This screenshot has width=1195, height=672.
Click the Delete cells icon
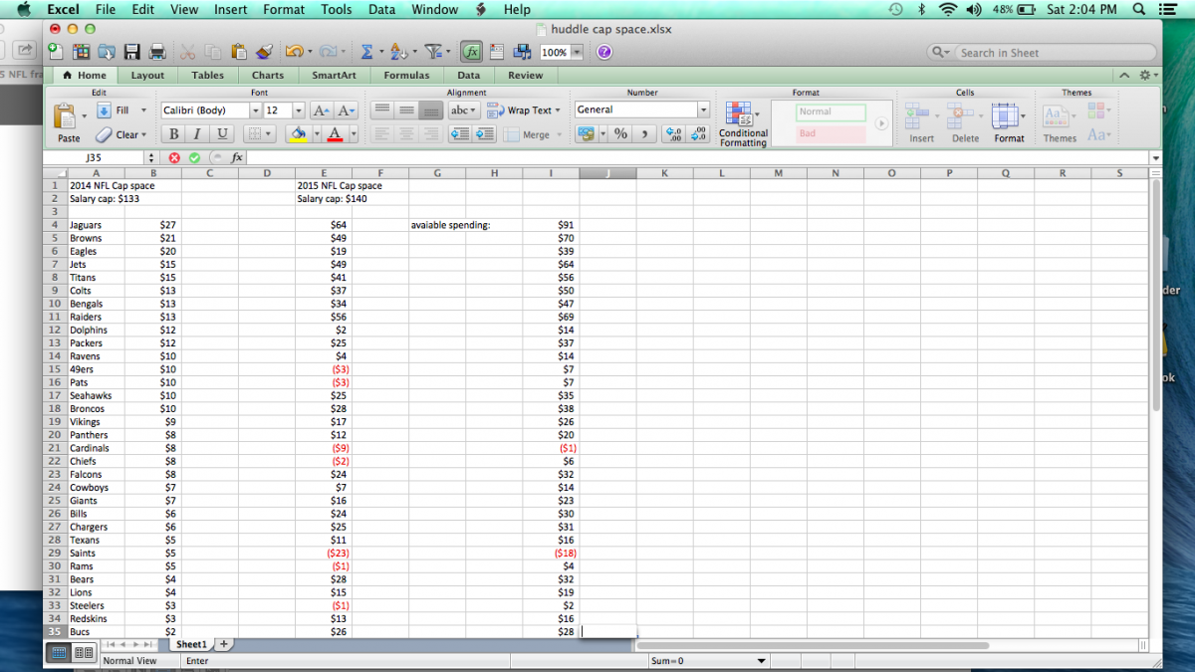pos(961,116)
